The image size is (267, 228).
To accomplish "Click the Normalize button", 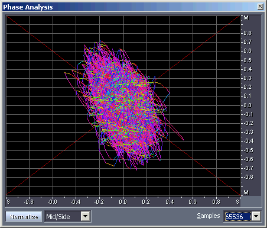I will click(24, 217).
